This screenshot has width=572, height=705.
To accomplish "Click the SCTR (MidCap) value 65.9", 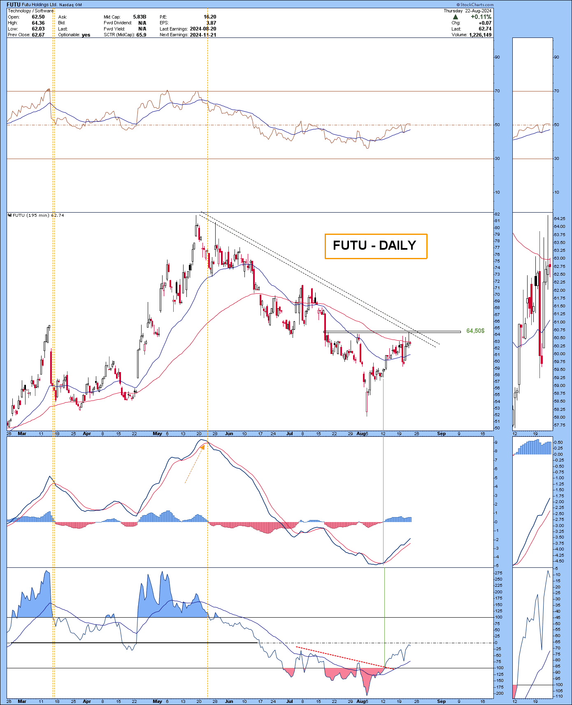I will coord(141,35).
